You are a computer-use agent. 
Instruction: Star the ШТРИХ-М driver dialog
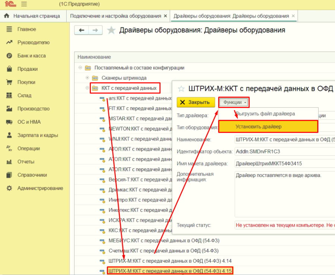coord(181,89)
